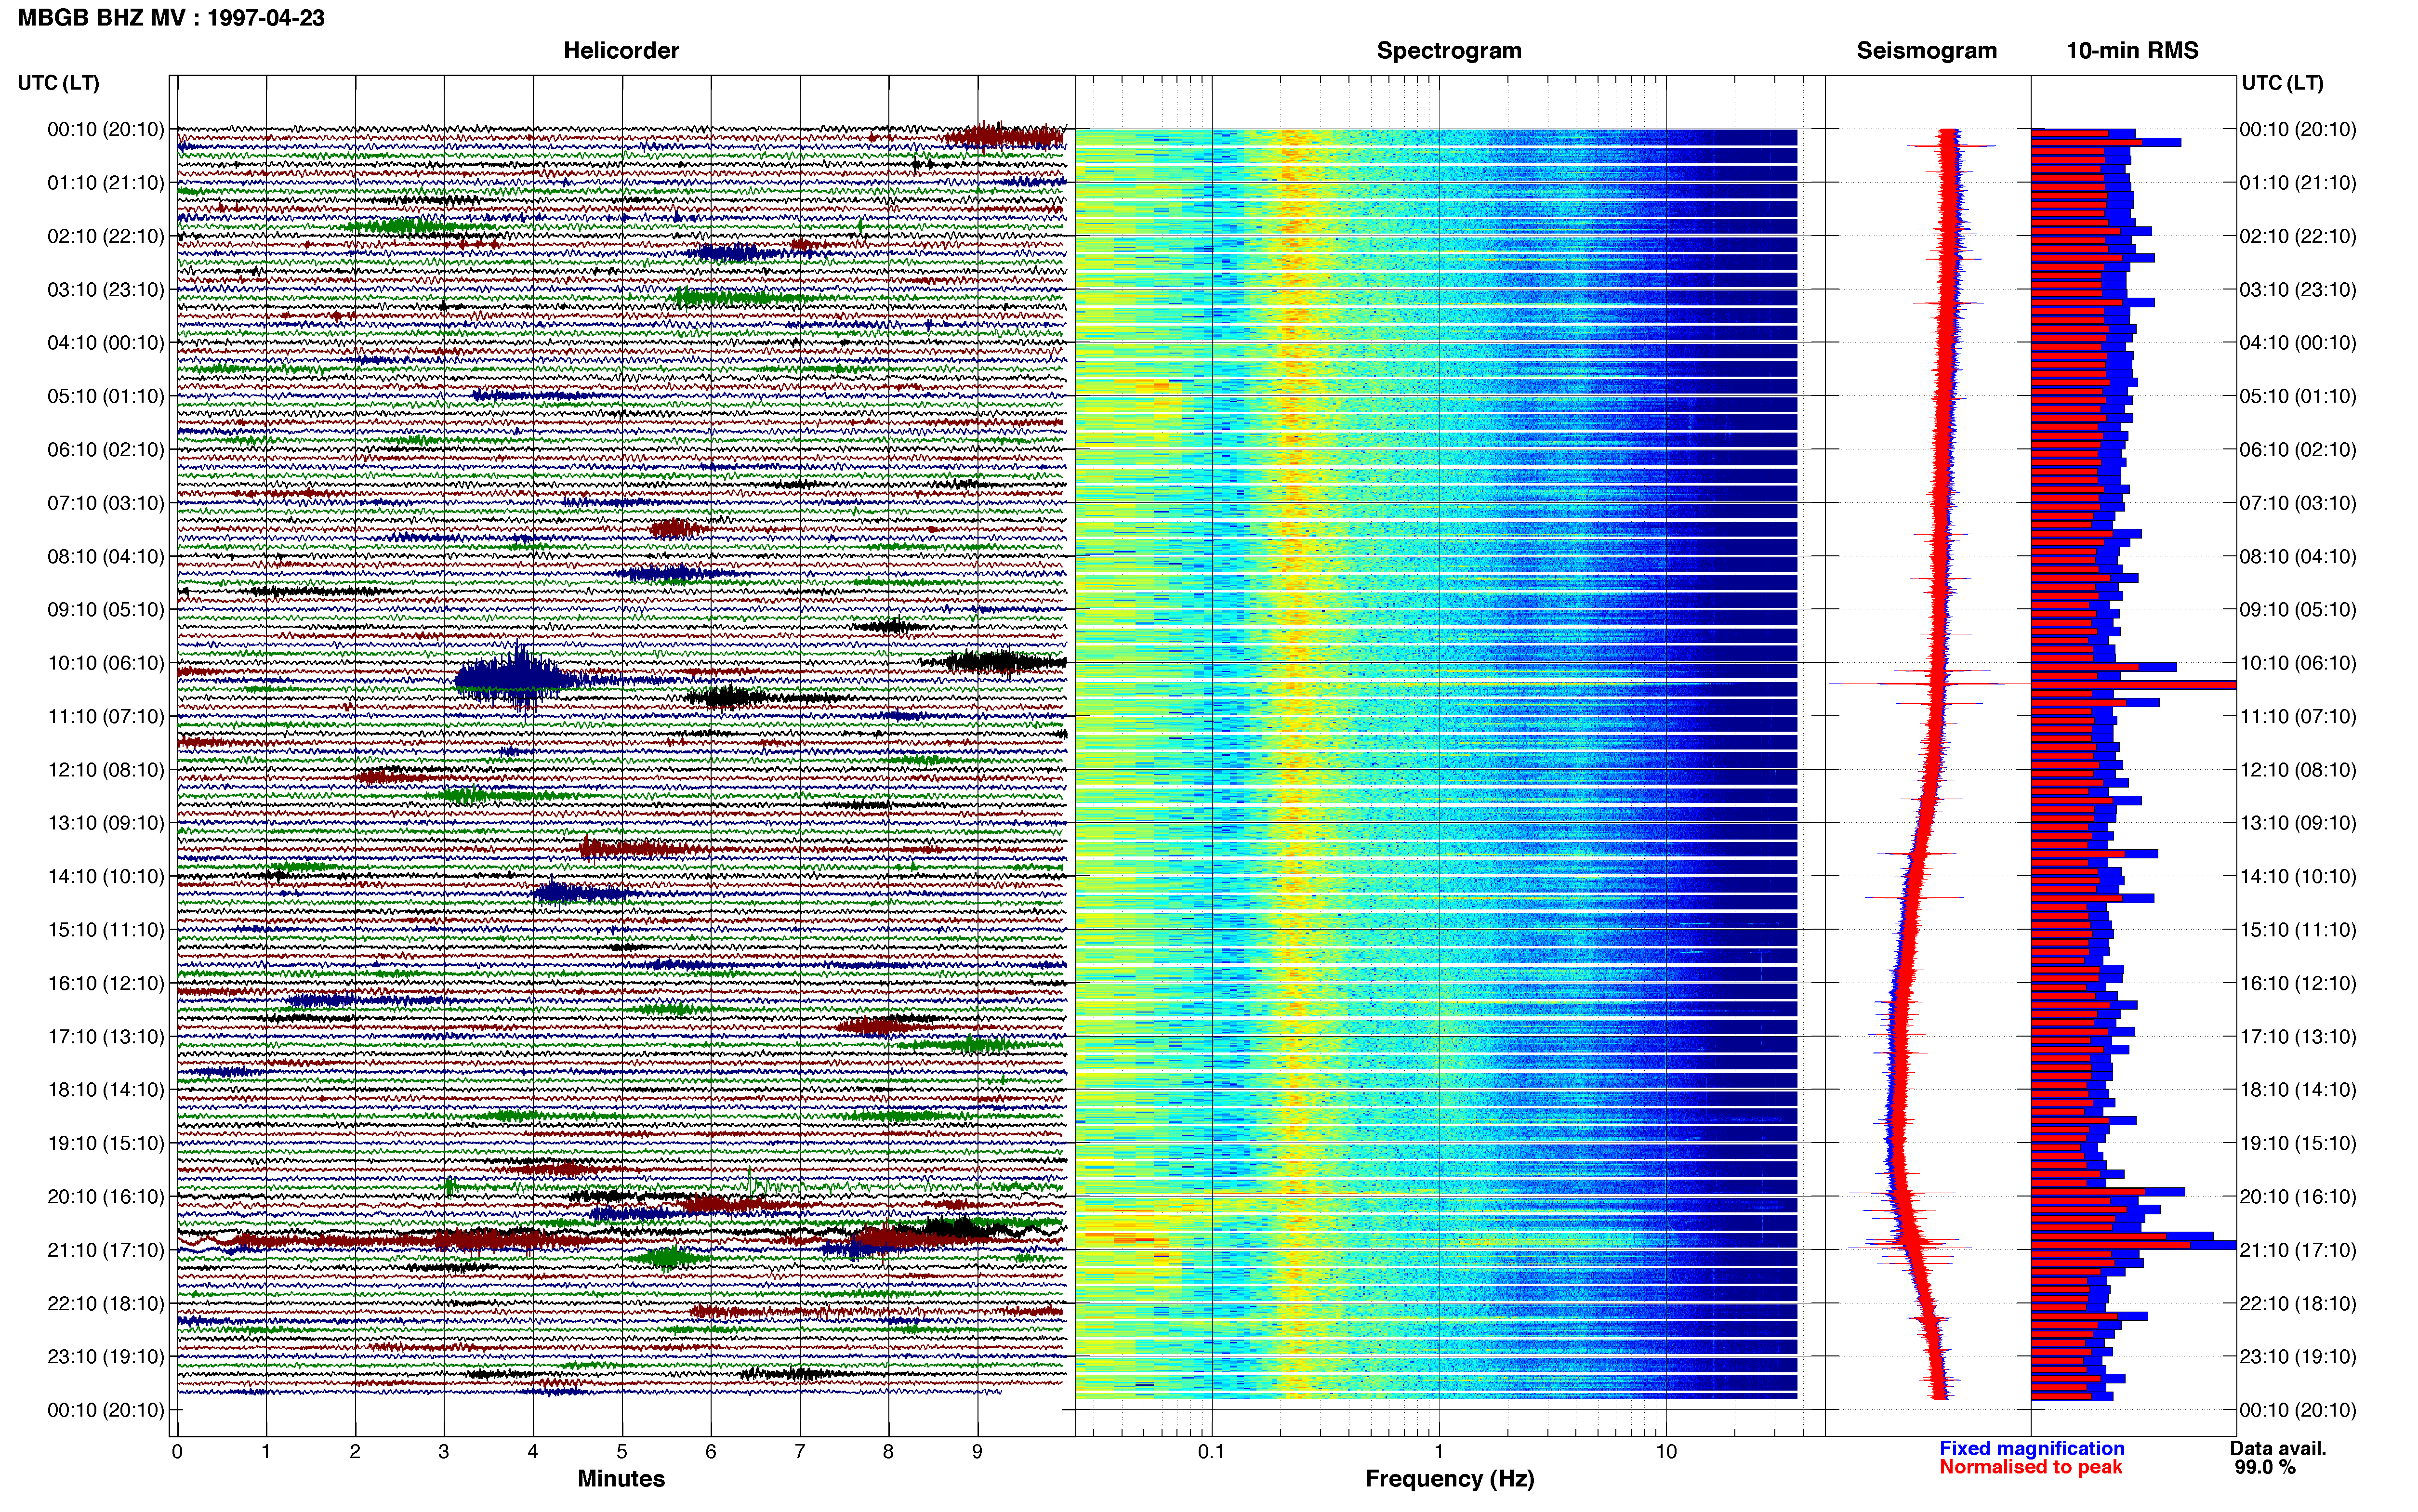This screenshot has height=1512, width=2418.
Task: Click left time label '20:10 (16:10)'
Action: point(106,1197)
